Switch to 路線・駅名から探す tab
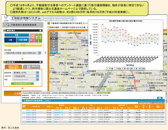The width and height of the screenshot is (168, 130). coord(32,67)
